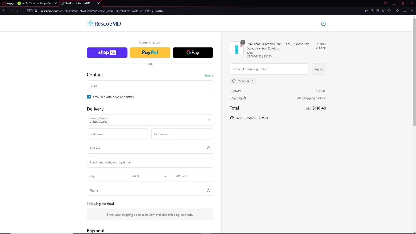Click the PEGGY20 (-$29.60) line under product
416x234 pixels.
tap(260, 57)
